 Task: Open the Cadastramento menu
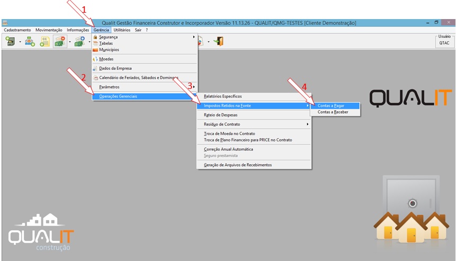pos(17,30)
